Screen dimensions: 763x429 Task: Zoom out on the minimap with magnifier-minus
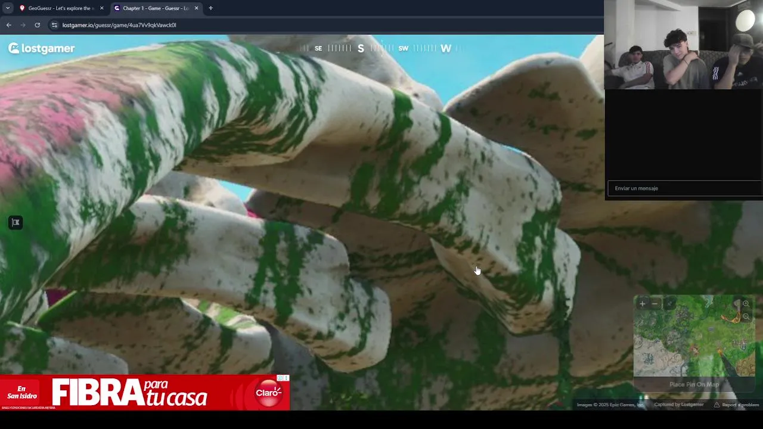(x=746, y=316)
